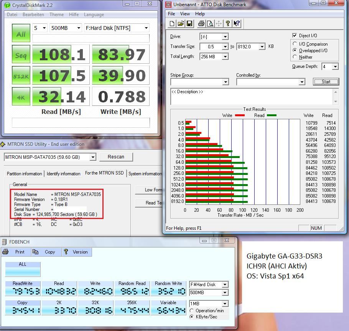Click Description box scroll down arrow
The width and height of the screenshot is (349, 331).
click(336, 102)
